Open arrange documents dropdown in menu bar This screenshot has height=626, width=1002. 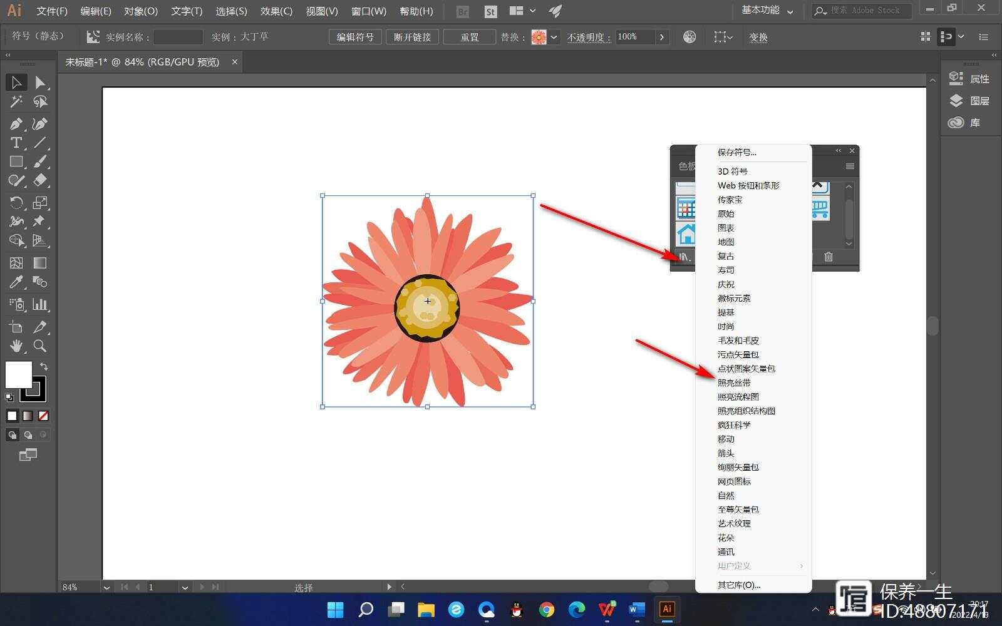pyautogui.click(x=522, y=11)
